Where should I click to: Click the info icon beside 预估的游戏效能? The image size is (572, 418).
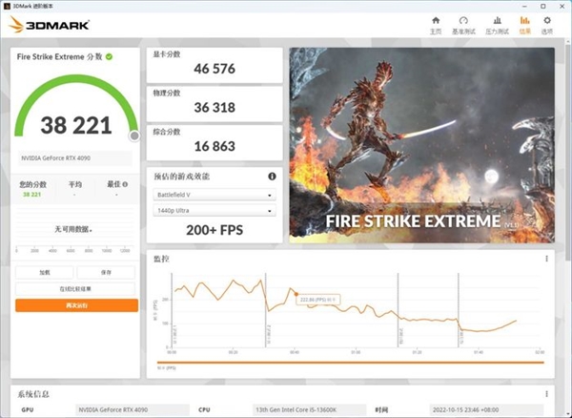[x=272, y=177]
